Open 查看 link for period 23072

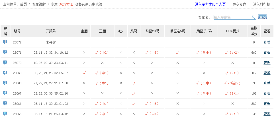click(x=267, y=42)
